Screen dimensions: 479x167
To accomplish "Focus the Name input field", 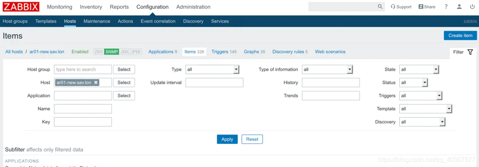I will pos(83,109).
